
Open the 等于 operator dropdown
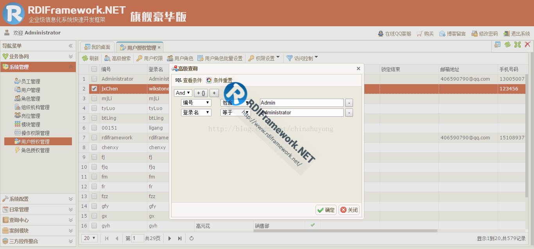point(235,112)
